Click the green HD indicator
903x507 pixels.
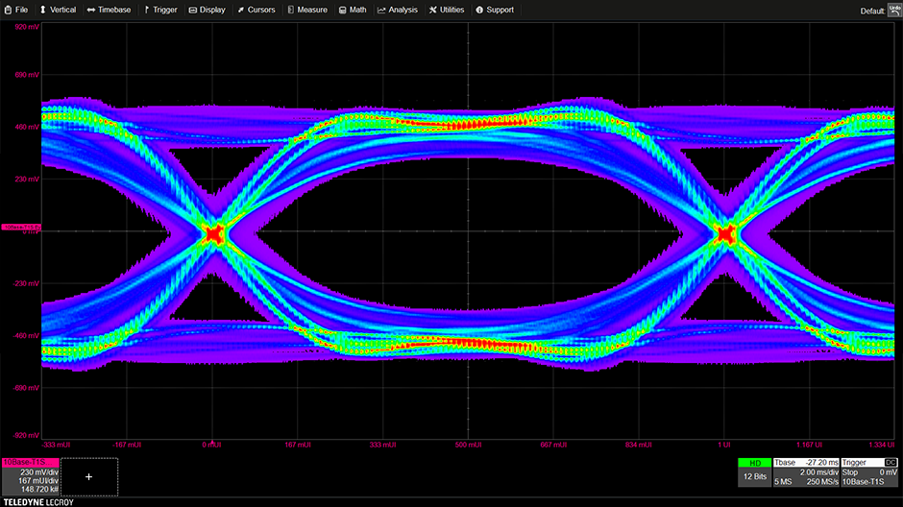[754, 463]
